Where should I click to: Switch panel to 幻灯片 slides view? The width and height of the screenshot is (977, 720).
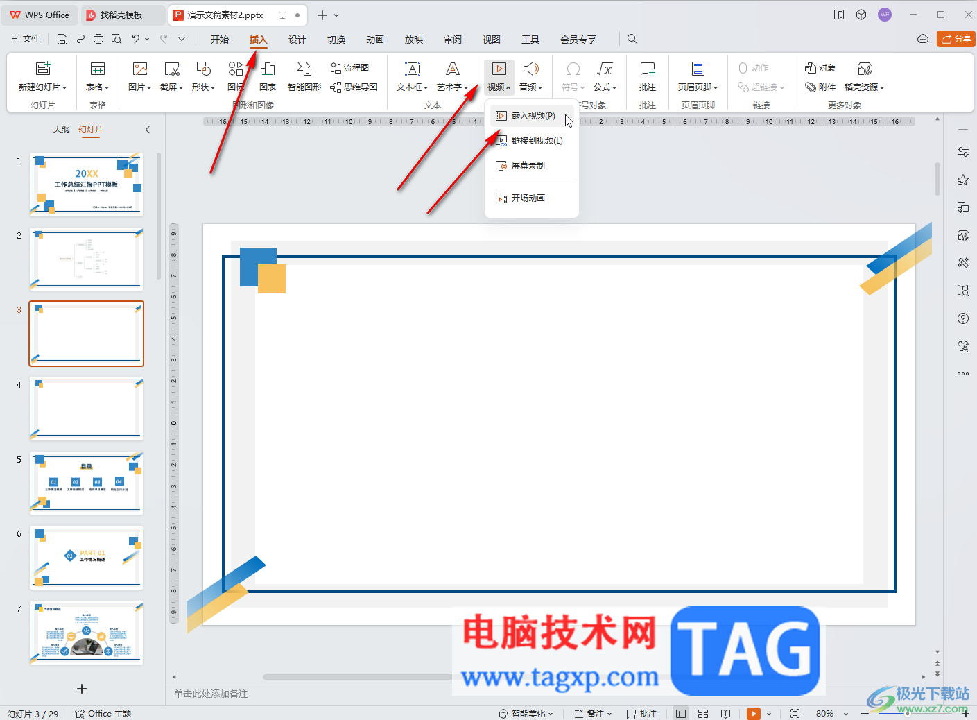coord(91,130)
